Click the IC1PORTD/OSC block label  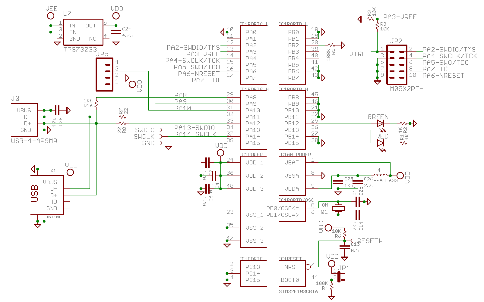296,200
